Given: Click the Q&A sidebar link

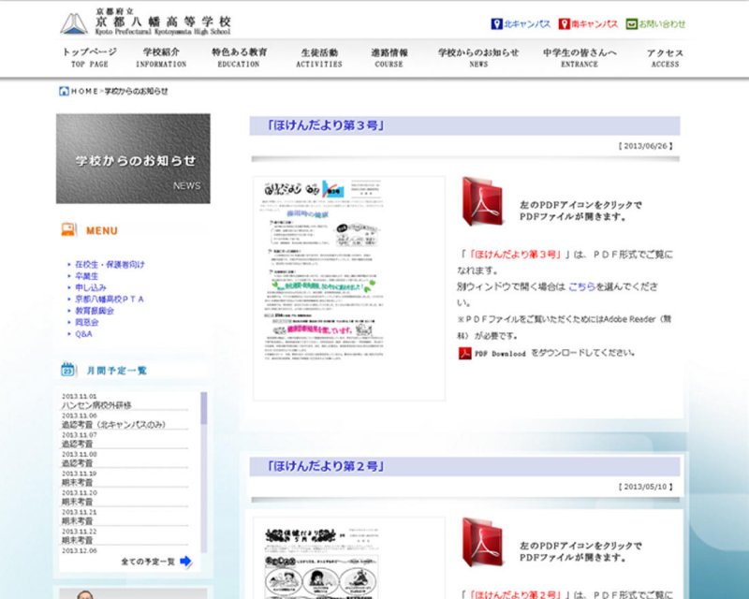Looking at the screenshot, I should [83, 333].
